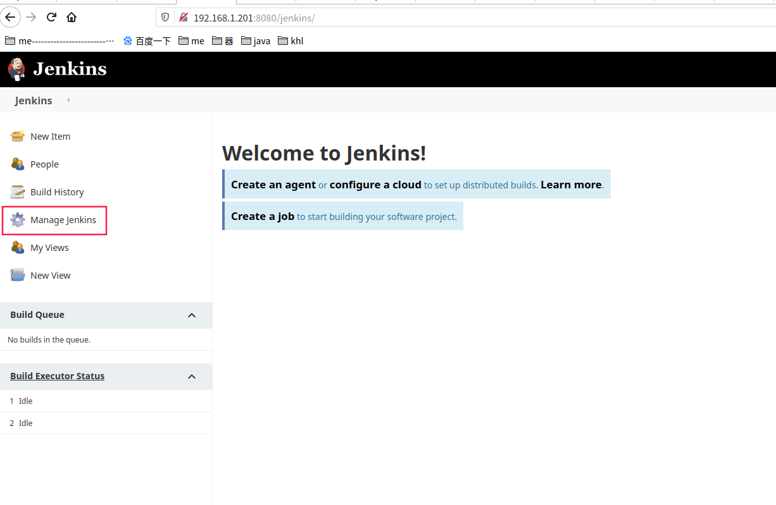The image size is (776, 505).
Task: Click 'Create an agent' link
Action: coord(273,185)
